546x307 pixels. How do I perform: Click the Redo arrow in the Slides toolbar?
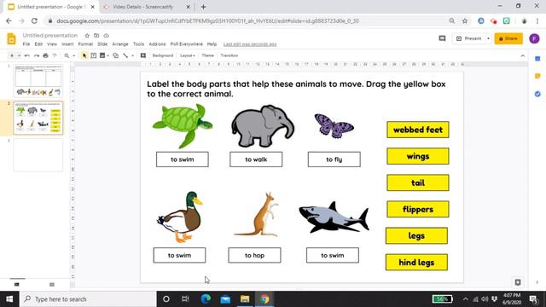coord(36,55)
